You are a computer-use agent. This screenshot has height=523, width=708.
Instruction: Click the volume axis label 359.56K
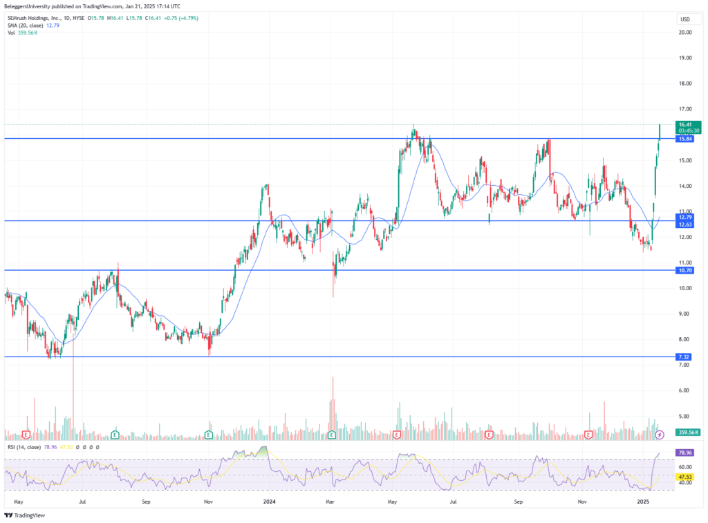click(688, 432)
